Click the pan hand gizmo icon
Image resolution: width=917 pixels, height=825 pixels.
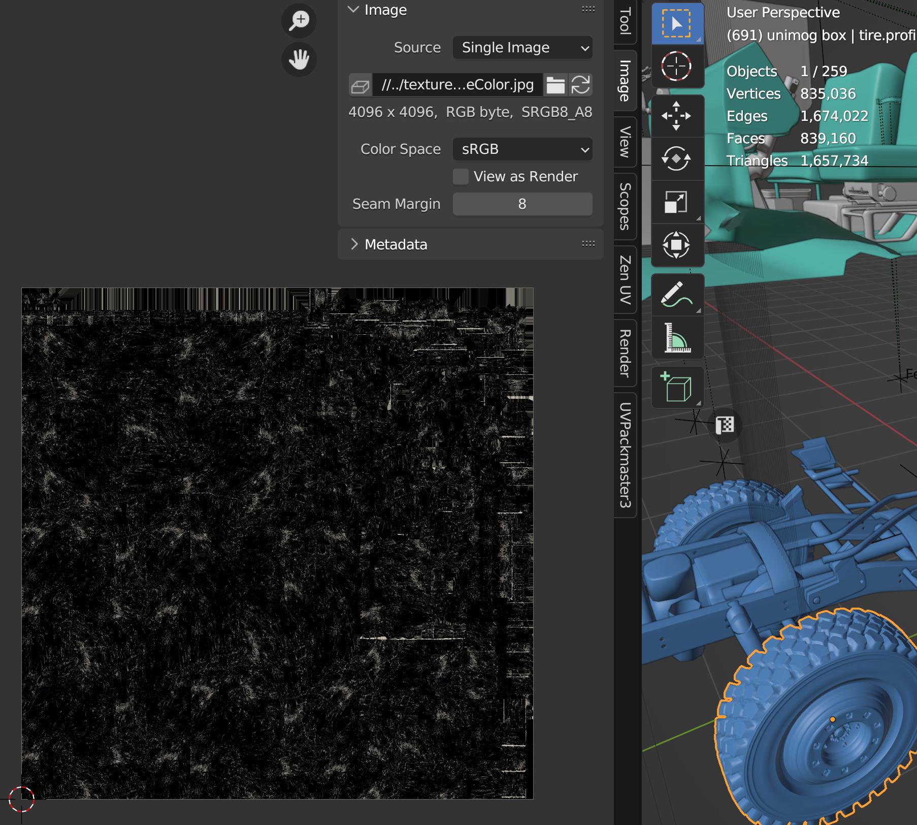click(299, 59)
